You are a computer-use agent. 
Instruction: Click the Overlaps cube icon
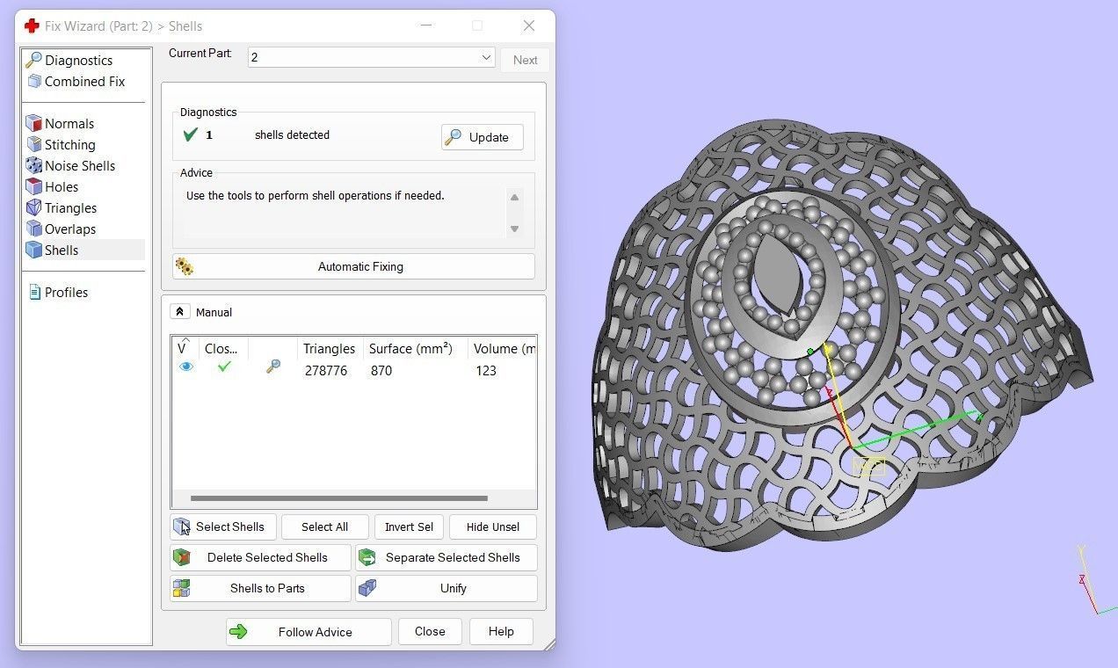[34, 229]
